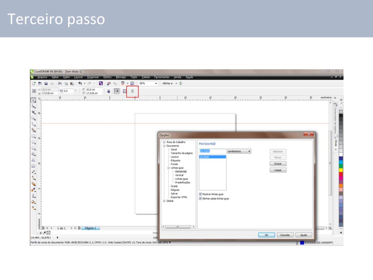Select the 18,0000 entry in guideline list
Viewport: 373px width, 280px height.
click(x=212, y=157)
